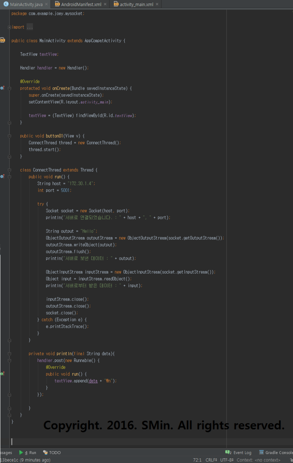
Task: Click the green Run play icon
Action: (21, 452)
